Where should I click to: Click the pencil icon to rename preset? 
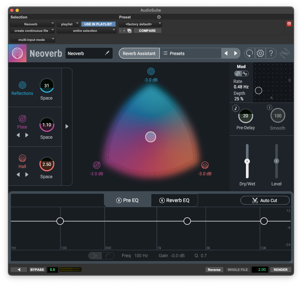click(x=107, y=53)
